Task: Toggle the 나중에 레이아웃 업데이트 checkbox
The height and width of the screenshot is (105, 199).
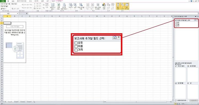Action: tap(176, 101)
